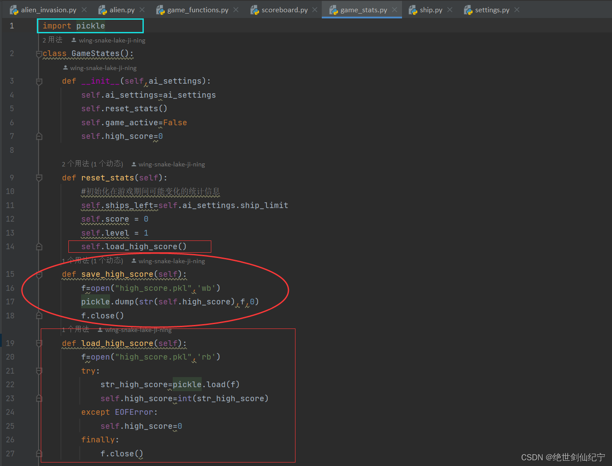Screen dimensions: 612x466
Task: Click 'self.ships_left' assignment line
Action: (x=185, y=205)
